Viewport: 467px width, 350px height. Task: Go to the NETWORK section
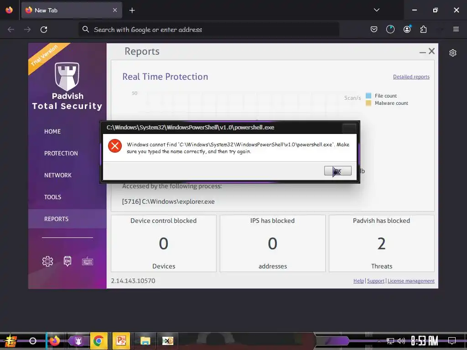58,175
